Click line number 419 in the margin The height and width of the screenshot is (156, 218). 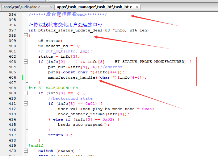coord(12,146)
